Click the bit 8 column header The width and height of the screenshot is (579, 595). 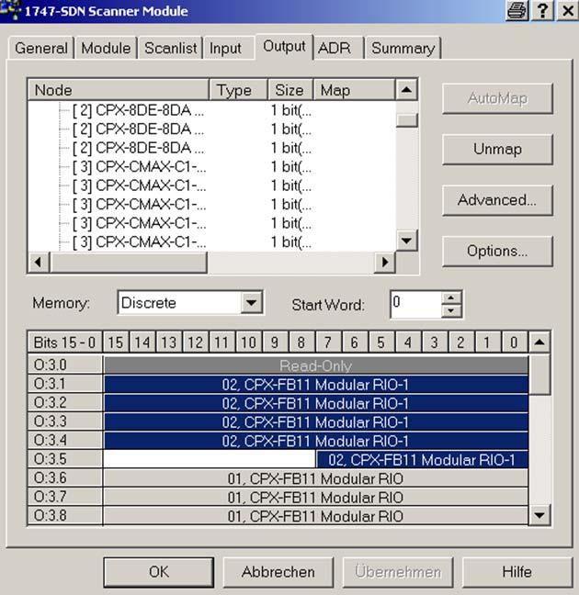pos(301,342)
